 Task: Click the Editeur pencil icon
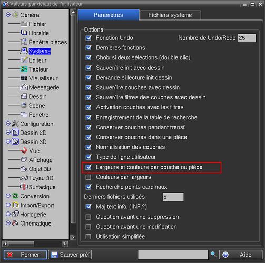(x=24, y=60)
